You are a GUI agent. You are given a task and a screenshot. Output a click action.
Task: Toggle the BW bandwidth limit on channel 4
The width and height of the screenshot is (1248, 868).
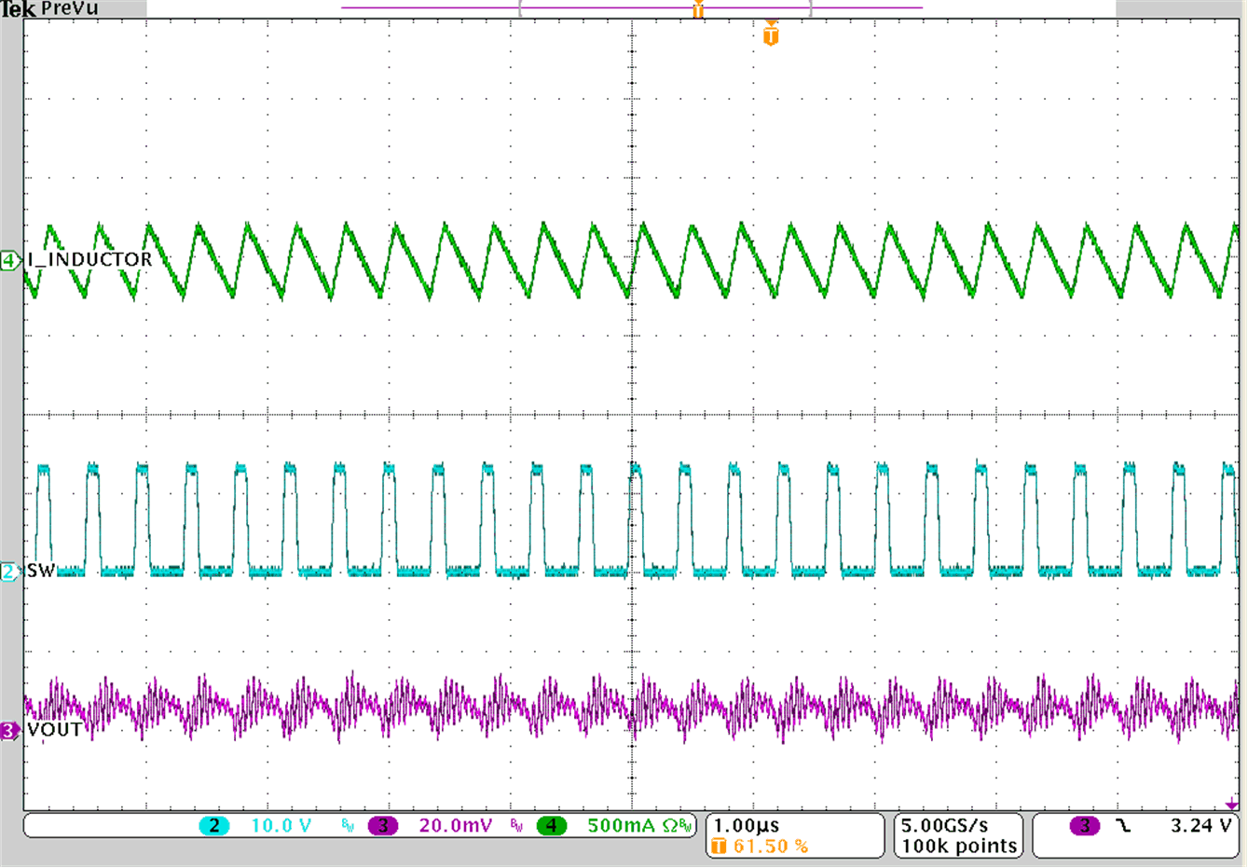click(x=684, y=825)
